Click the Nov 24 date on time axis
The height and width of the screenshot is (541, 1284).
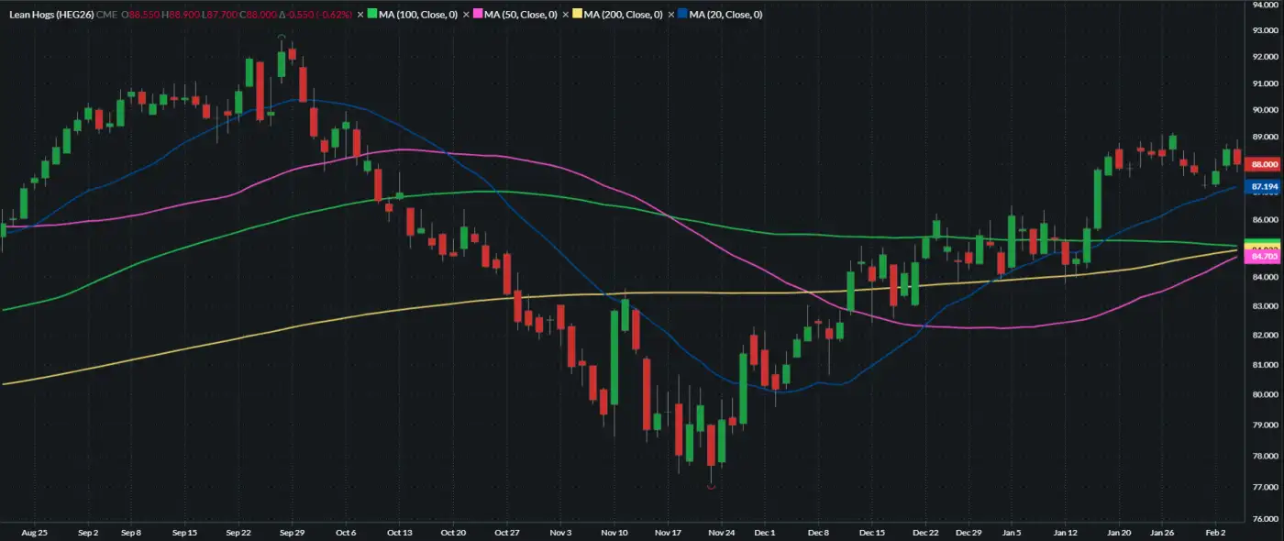[x=722, y=532]
